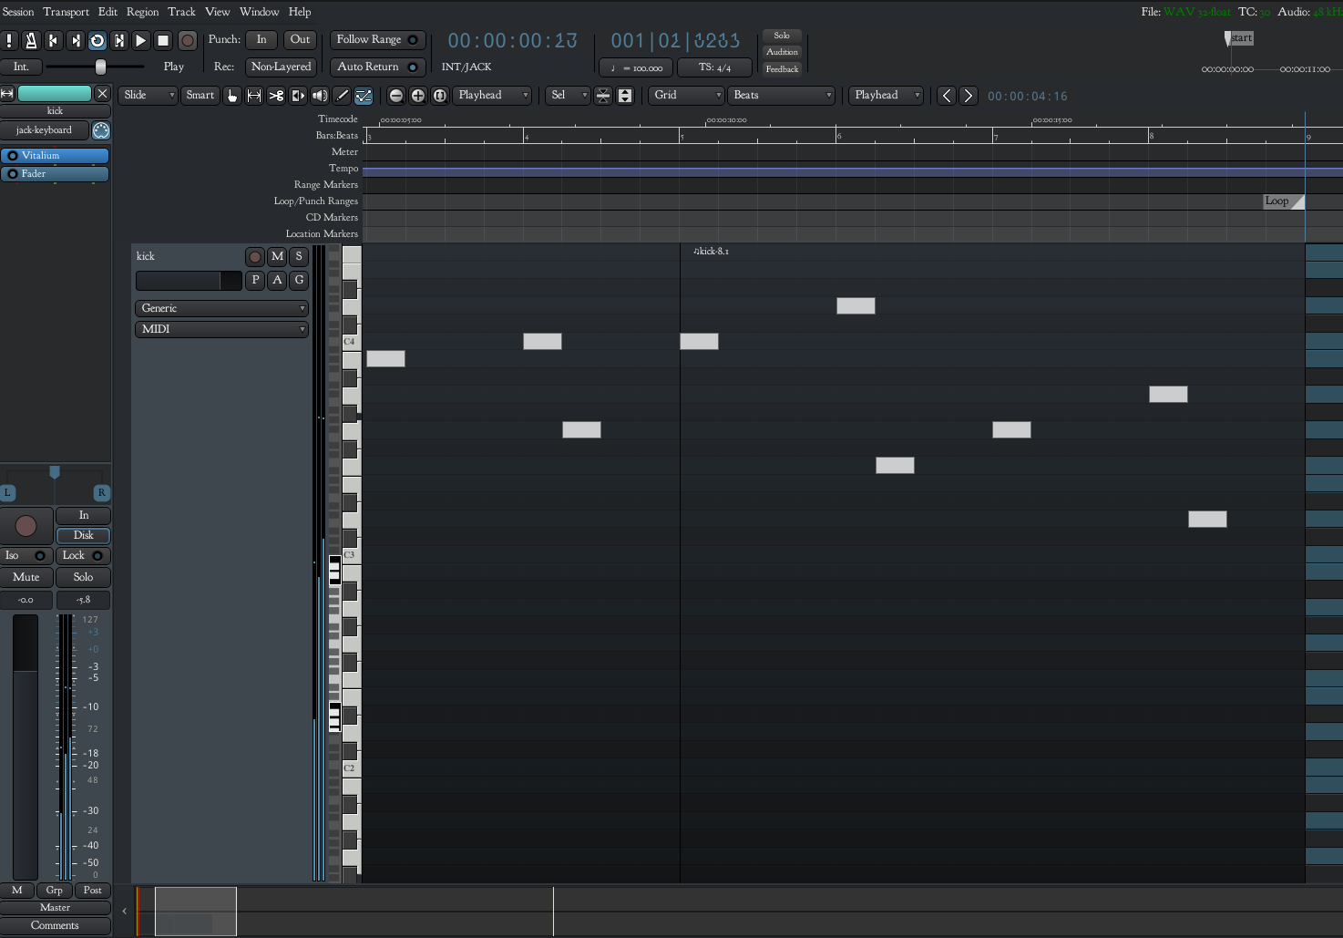Open zoom focus Playhead dropdown
The height and width of the screenshot is (938, 1343).
point(492,95)
